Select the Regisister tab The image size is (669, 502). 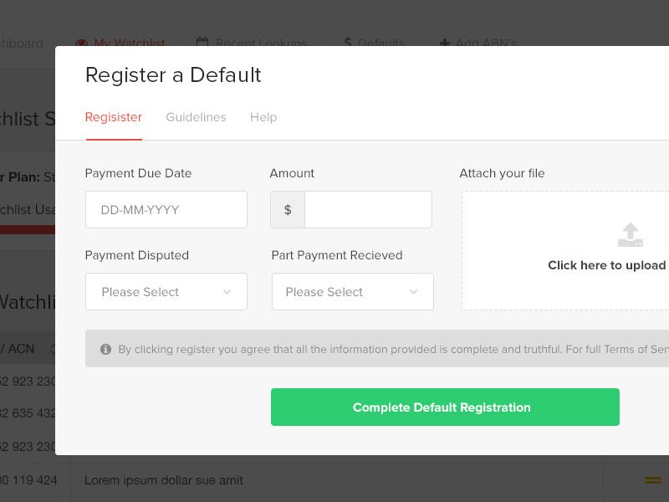(114, 117)
